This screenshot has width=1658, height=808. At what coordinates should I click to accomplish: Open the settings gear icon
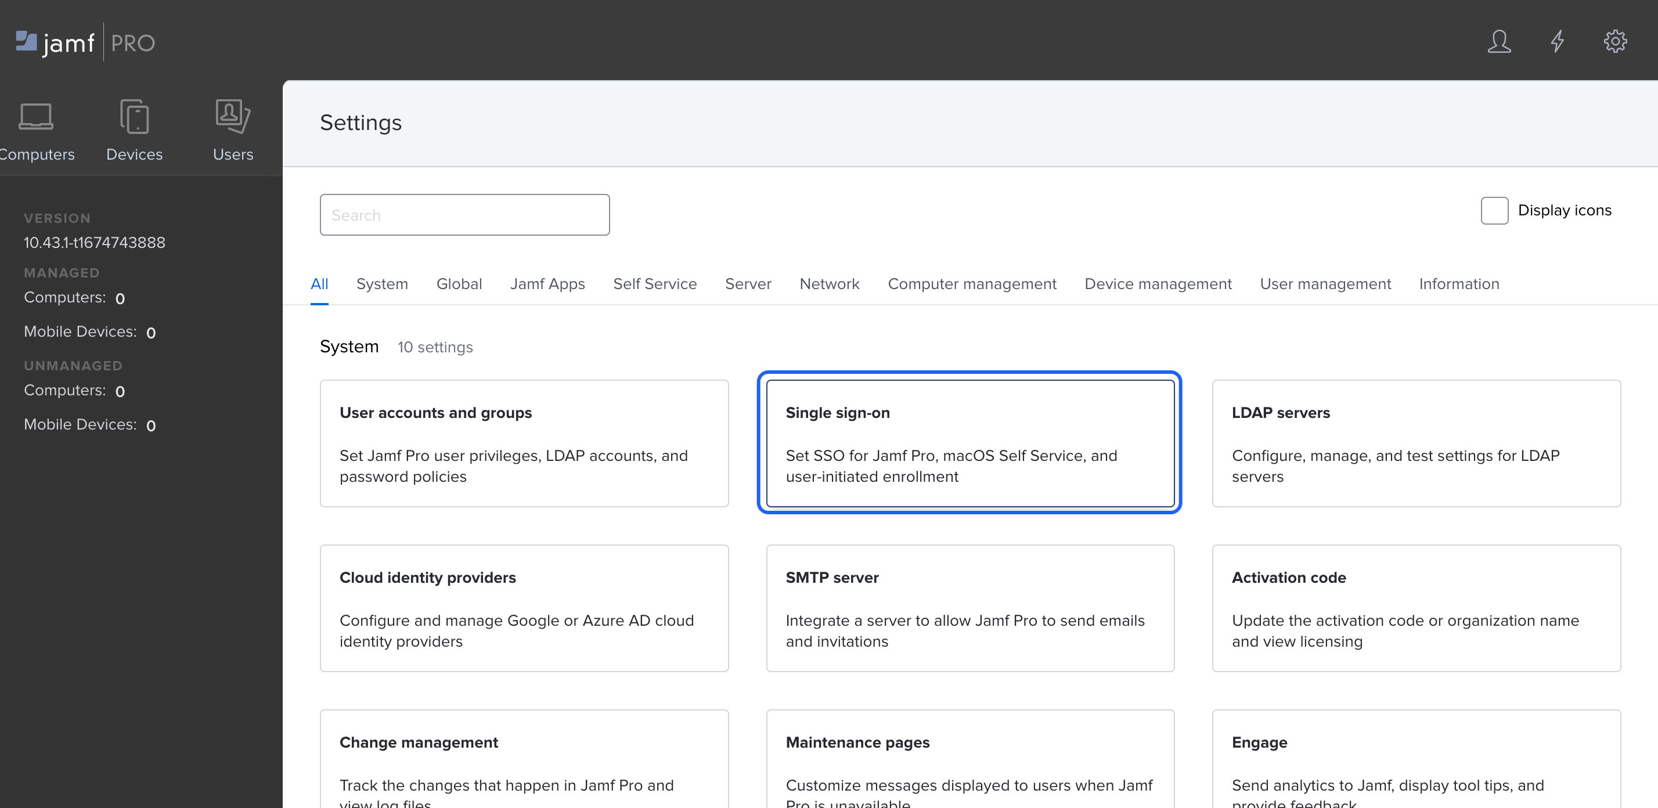[1614, 41]
